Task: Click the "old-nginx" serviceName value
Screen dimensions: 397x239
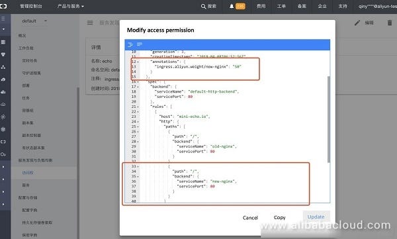Action: point(222,146)
